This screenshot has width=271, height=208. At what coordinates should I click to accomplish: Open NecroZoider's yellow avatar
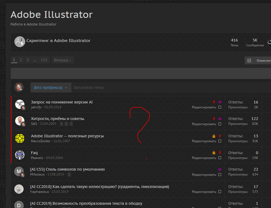tap(20, 138)
